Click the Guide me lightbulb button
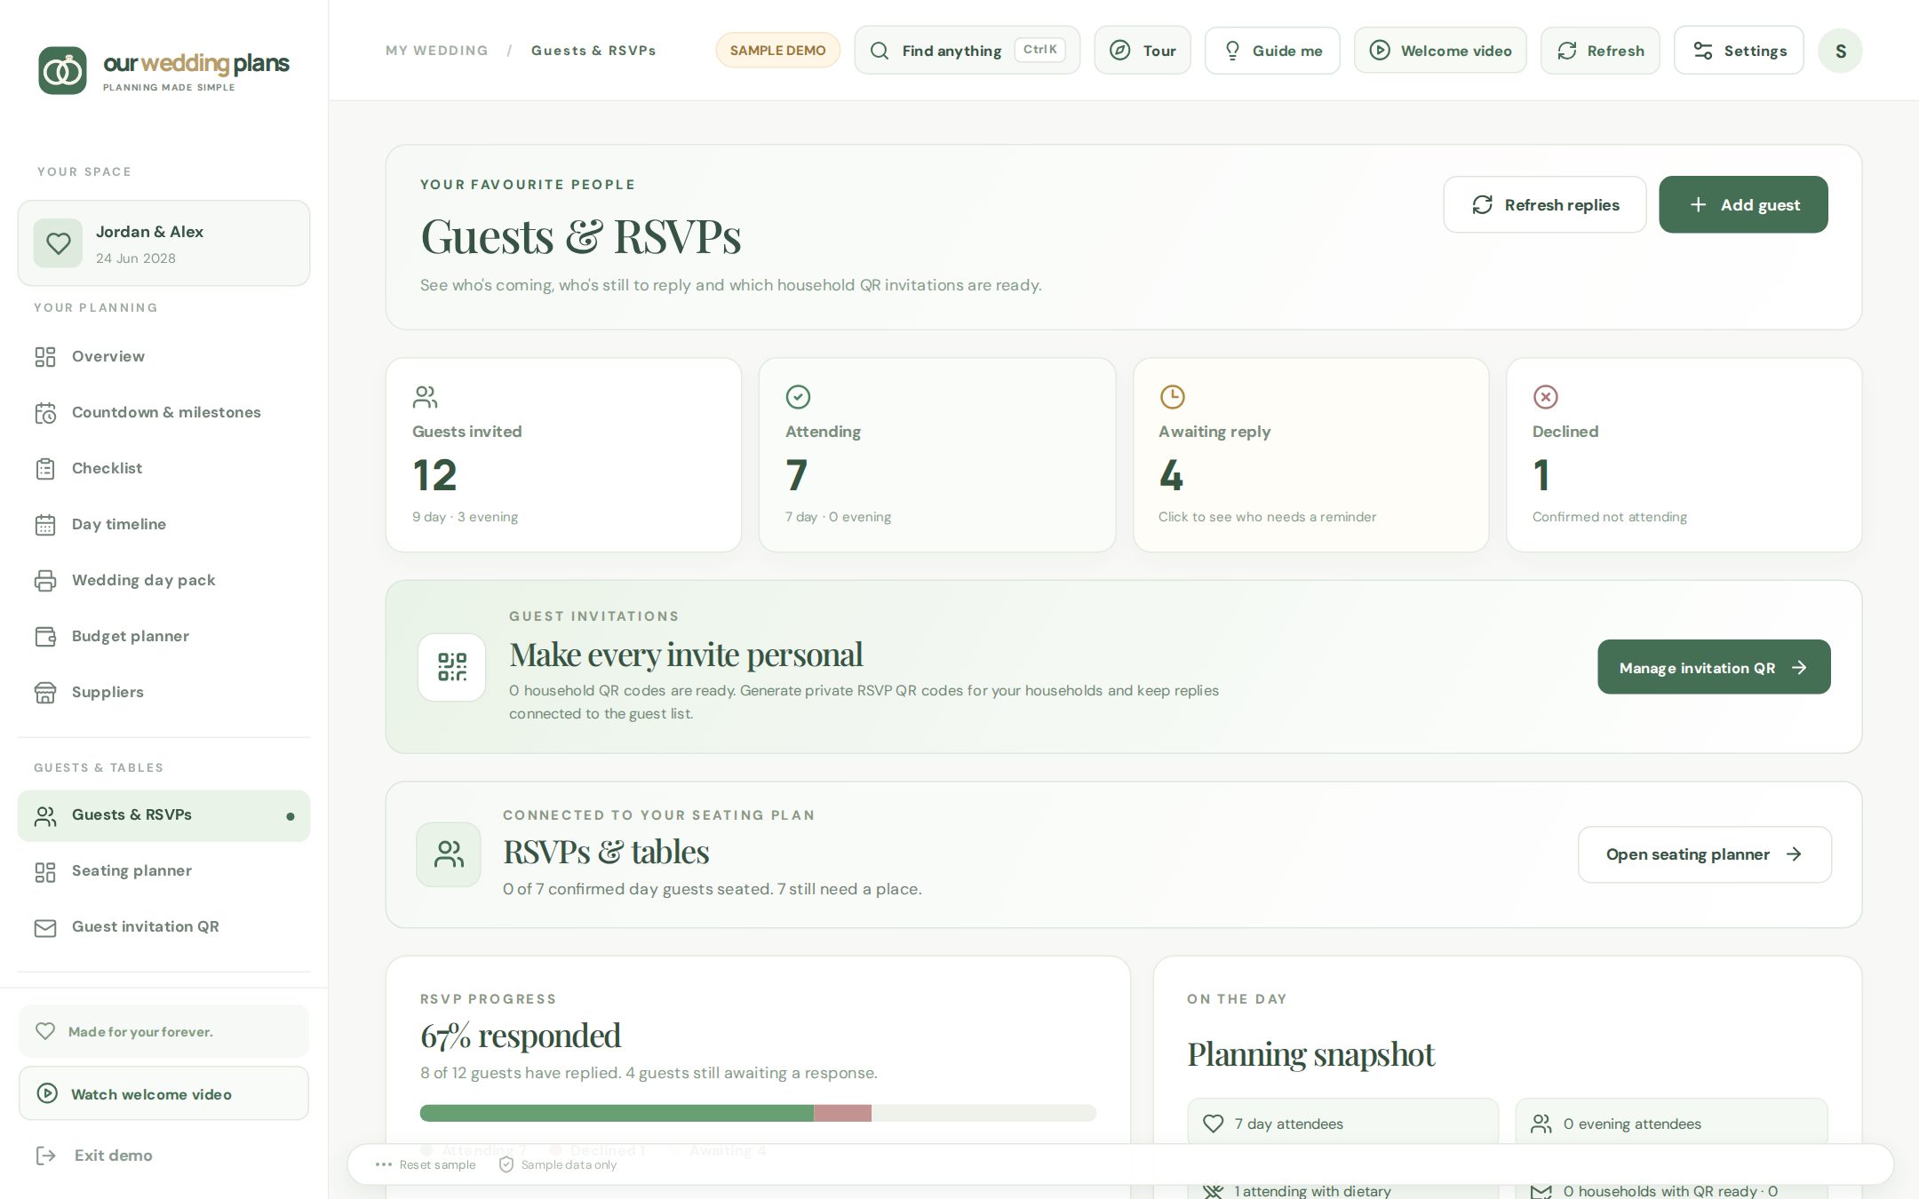 coord(1271,50)
